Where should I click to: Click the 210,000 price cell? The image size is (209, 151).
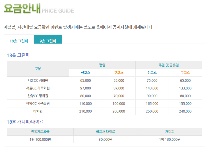click(x=86, y=111)
